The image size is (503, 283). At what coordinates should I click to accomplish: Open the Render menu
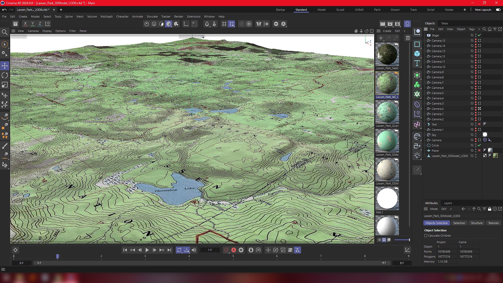click(179, 17)
